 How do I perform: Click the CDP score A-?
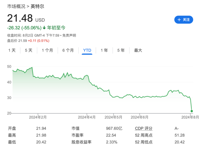pyautogui.click(x=177, y=128)
